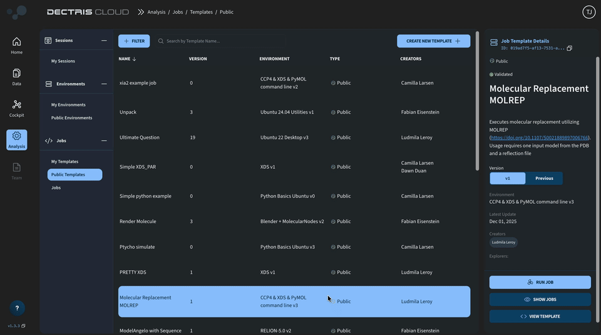Open the TJ user avatar menu
Image resolution: width=601 pixels, height=335 pixels.
click(588, 12)
